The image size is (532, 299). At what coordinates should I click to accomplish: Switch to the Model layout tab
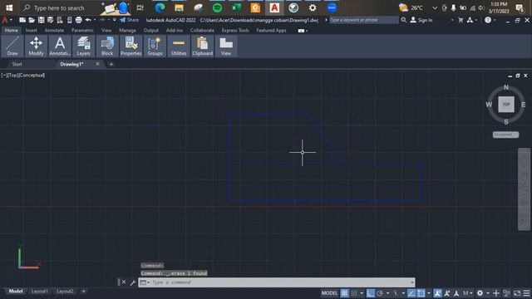pos(16,292)
